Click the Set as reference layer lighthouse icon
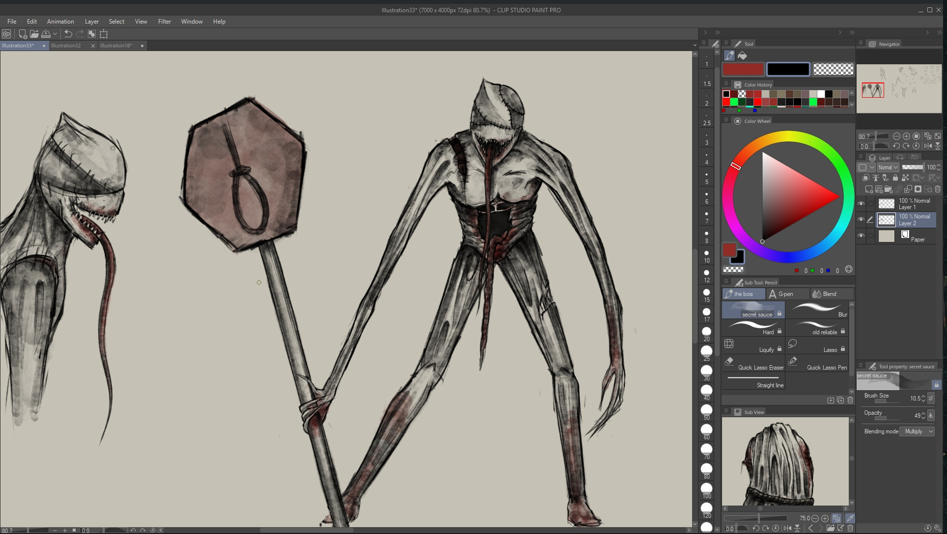947x534 pixels. click(876, 178)
